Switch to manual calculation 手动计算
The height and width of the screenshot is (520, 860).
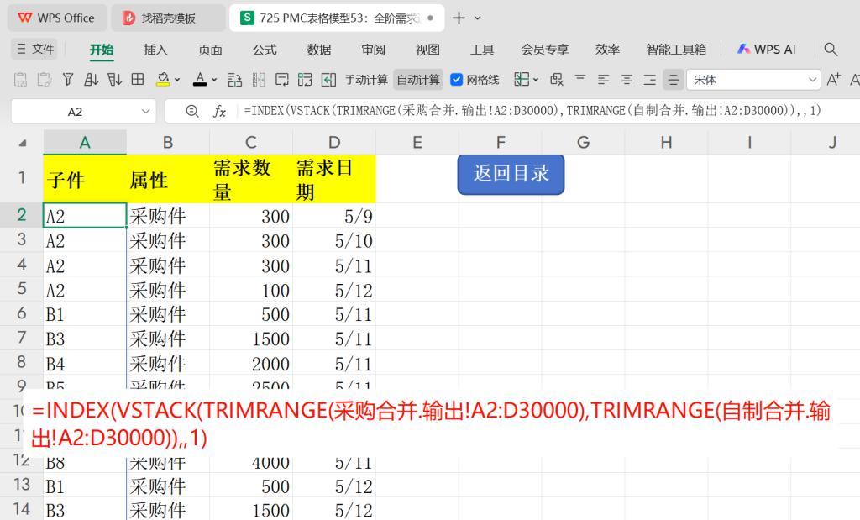point(366,80)
